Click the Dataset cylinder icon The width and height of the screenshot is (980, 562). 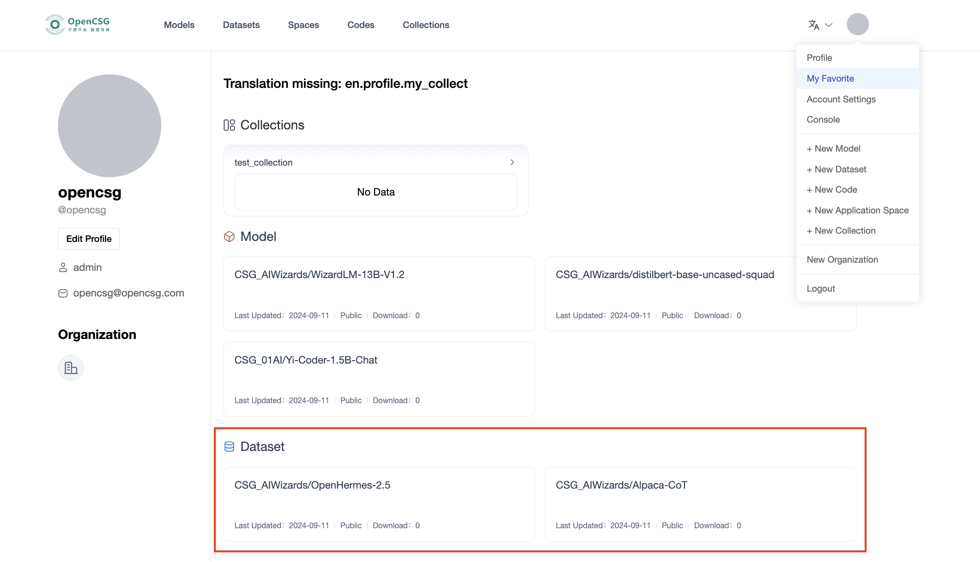(229, 446)
